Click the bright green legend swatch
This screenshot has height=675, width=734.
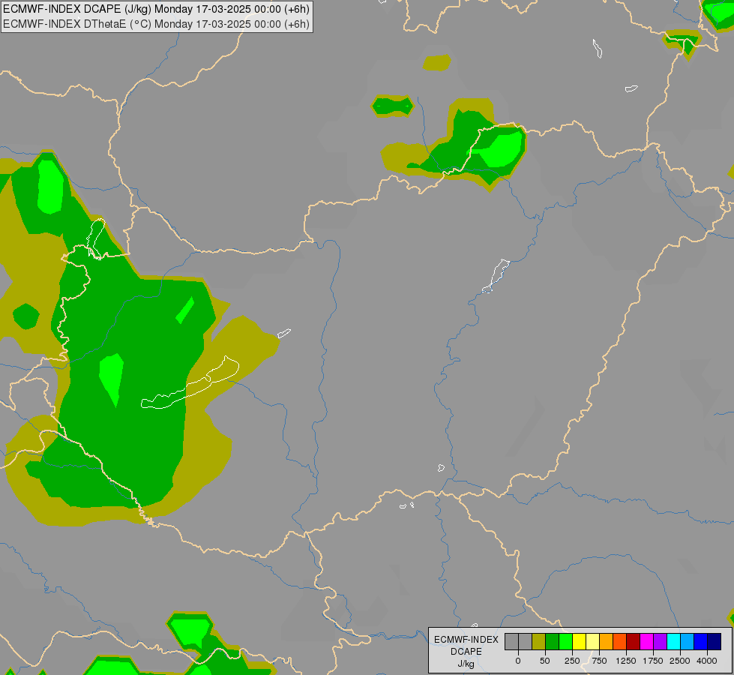[x=565, y=642]
